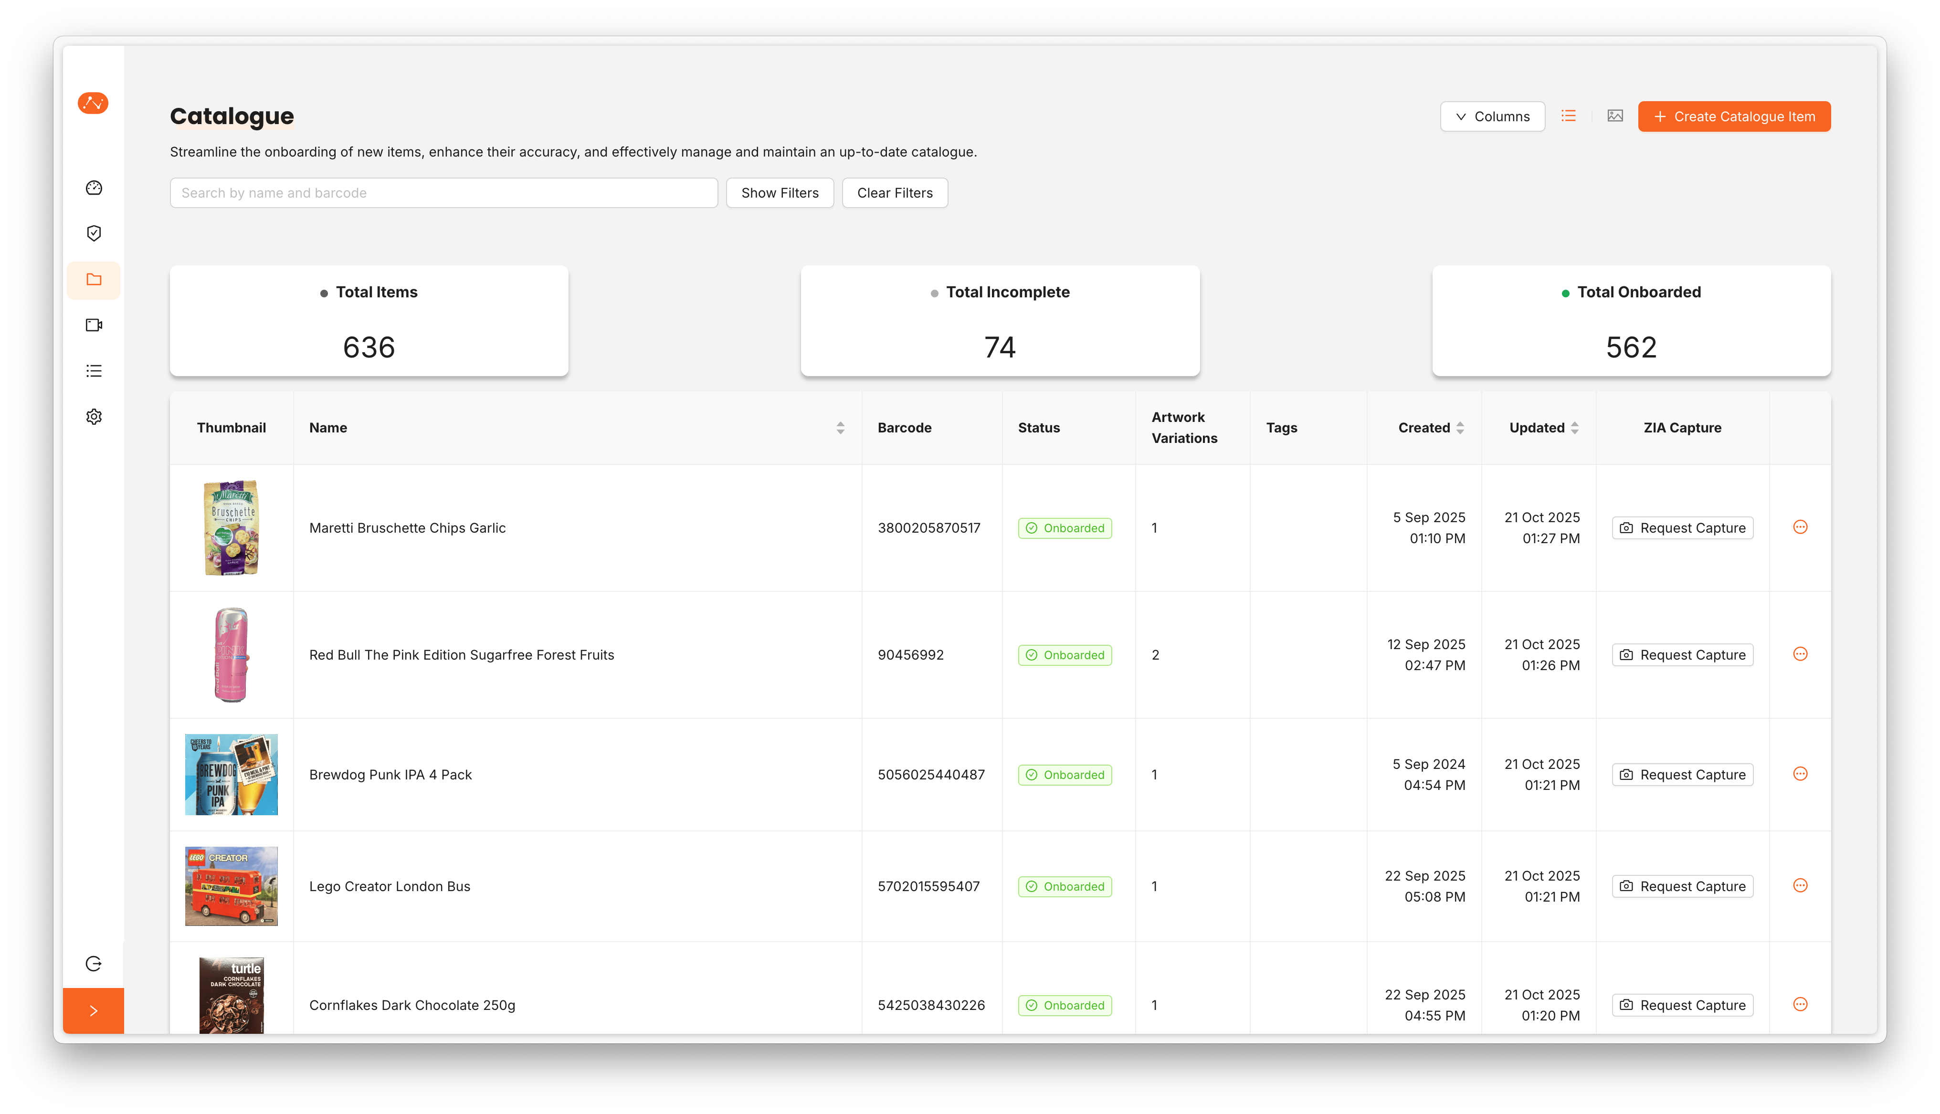
Task: Sort the table by Name column
Action: click(840, 429)
